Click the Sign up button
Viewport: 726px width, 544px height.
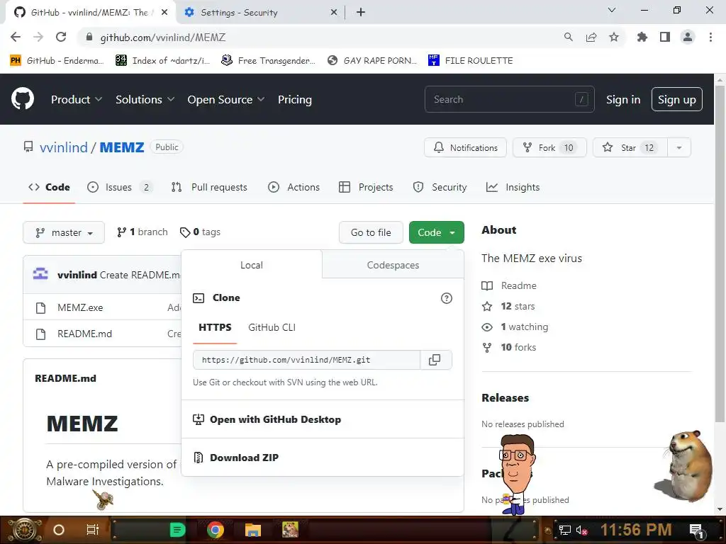[x=677, y=99]
